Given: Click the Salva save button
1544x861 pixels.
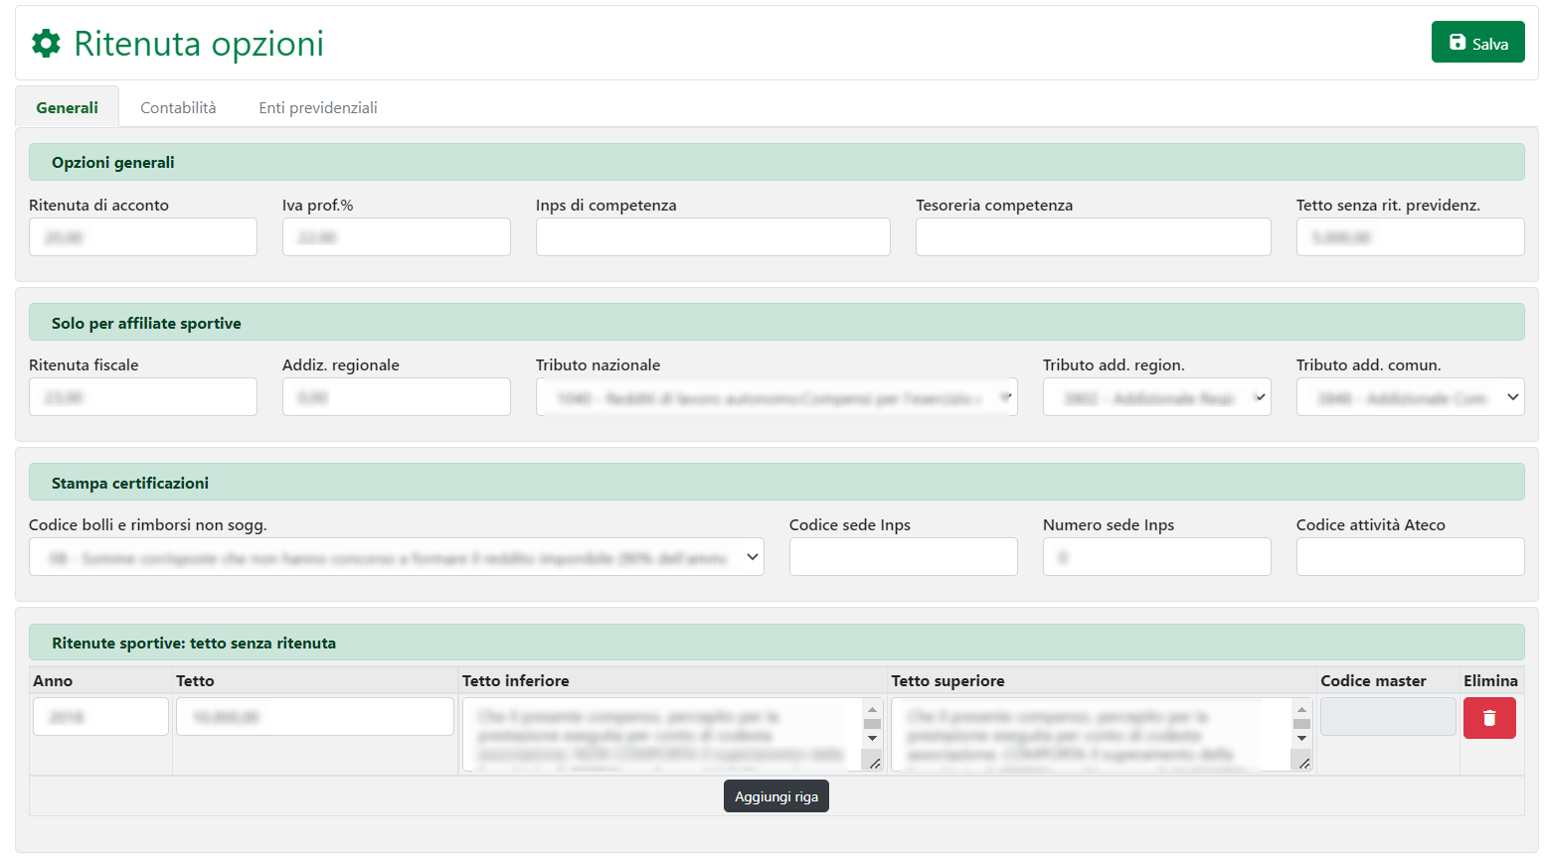Looking at the screenshot, I should tap(1477, 43).
